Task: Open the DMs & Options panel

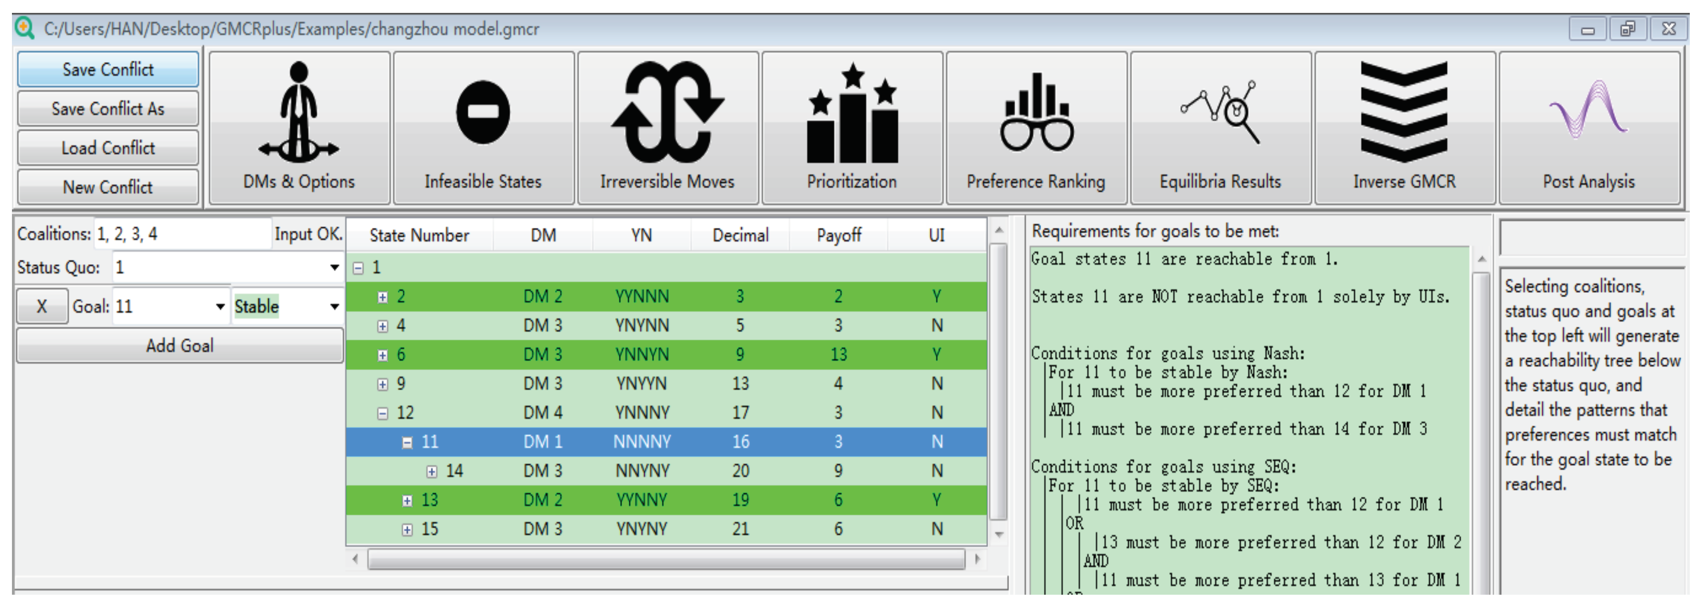Action: (299, 128)
